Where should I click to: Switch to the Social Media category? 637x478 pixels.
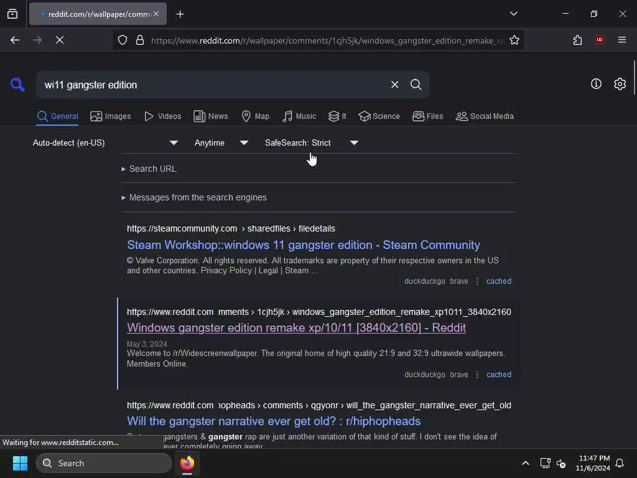pos(485,116)
